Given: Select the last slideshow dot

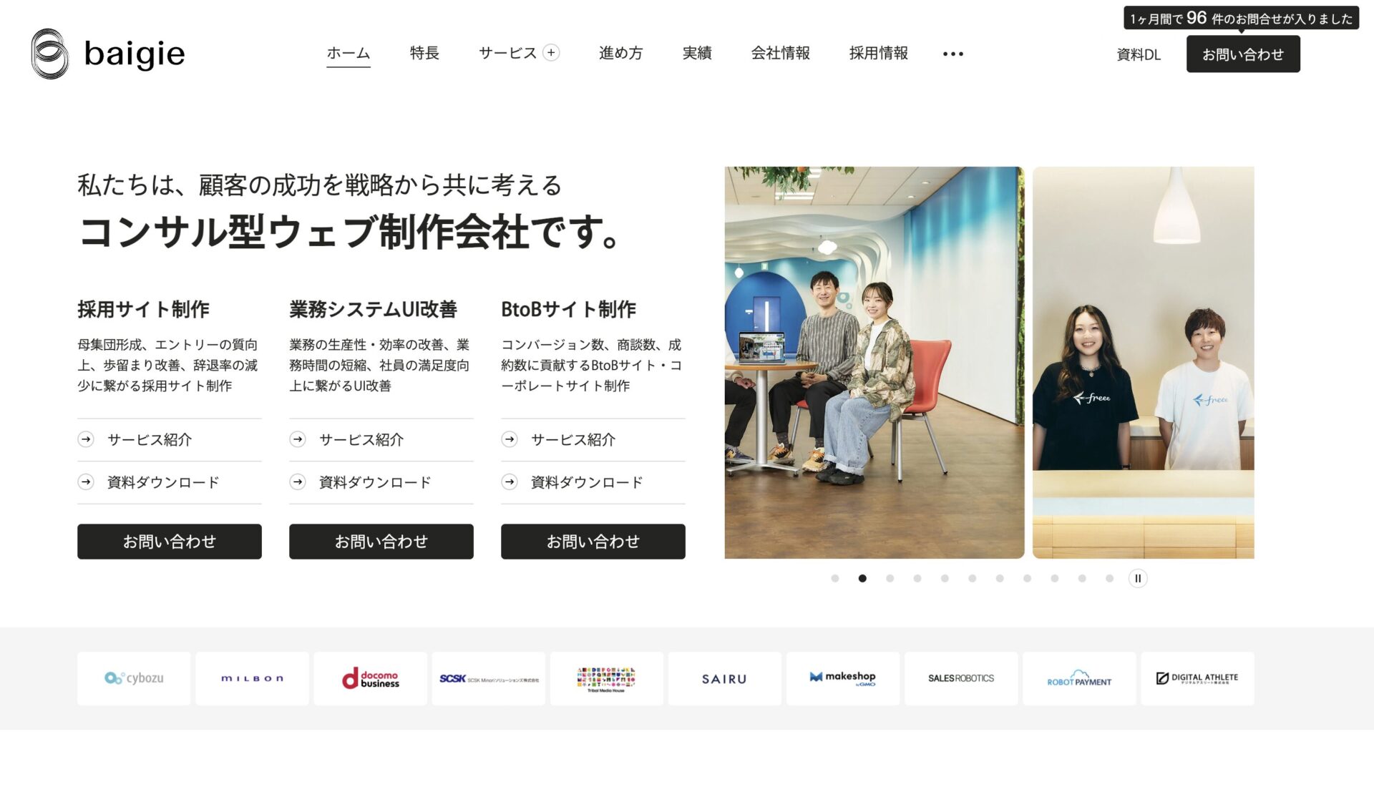Looking at the screenshot, I should click(1109, 578).
